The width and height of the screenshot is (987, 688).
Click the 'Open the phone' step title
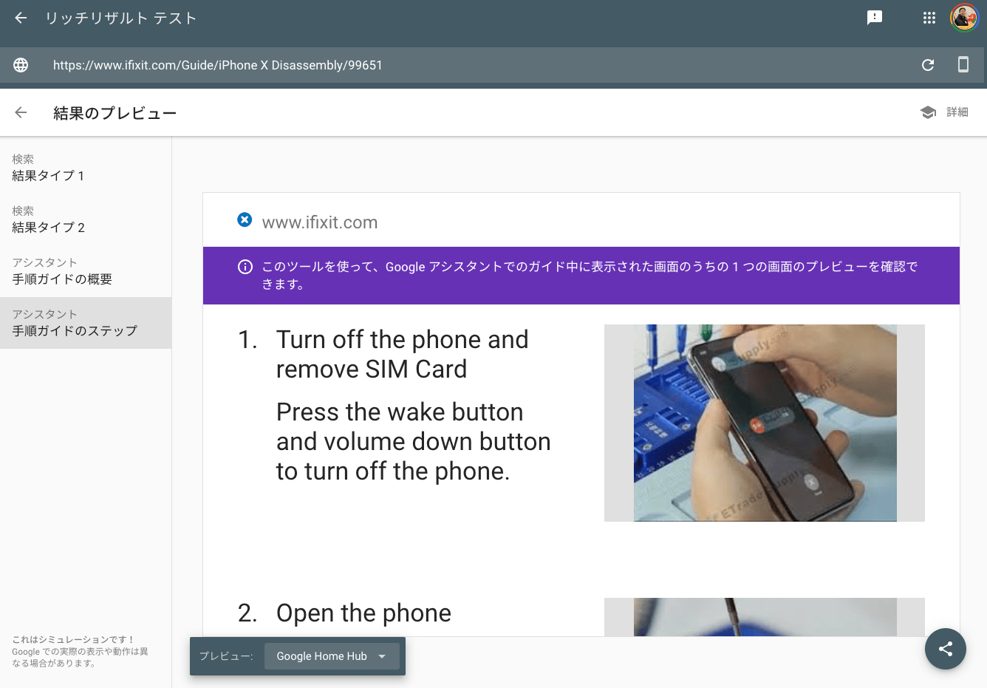tap(363, 613)
